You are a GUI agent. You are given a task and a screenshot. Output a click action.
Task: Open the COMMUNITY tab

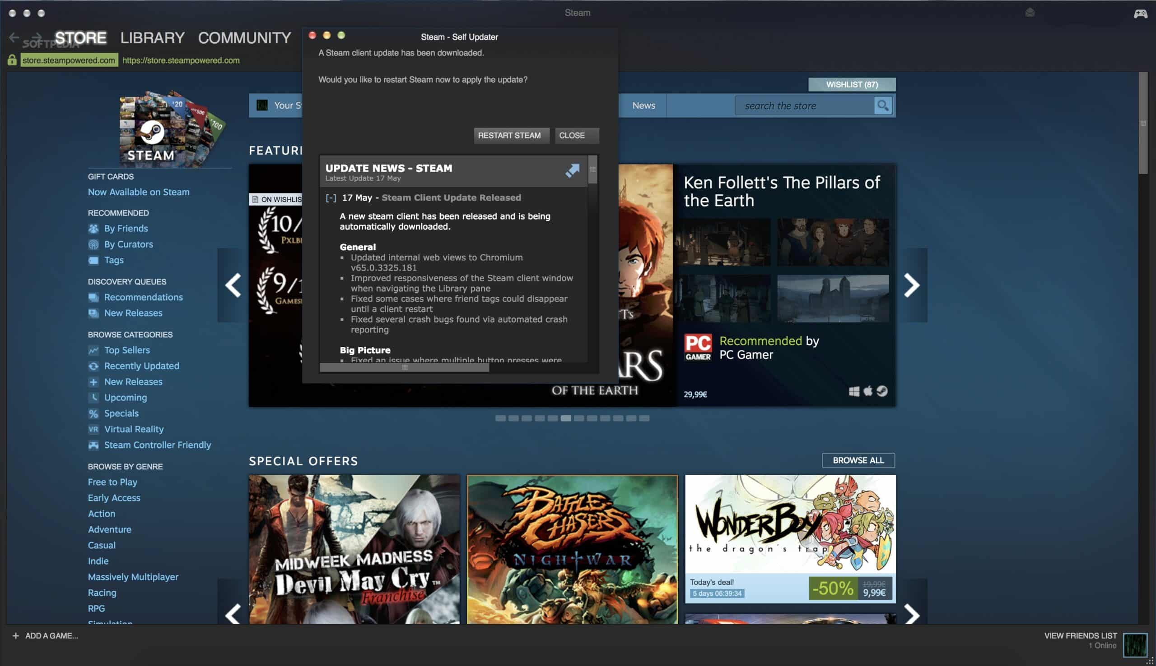245,37
